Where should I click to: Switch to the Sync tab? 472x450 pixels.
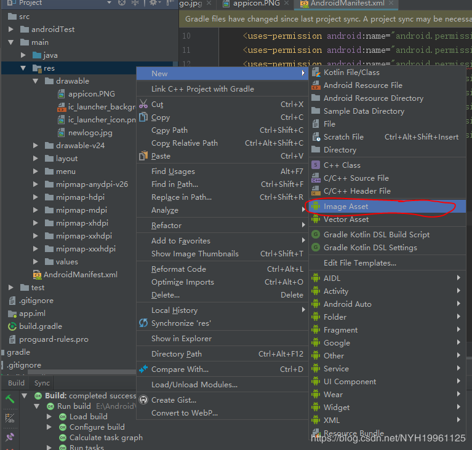click(x=42, y=383)
